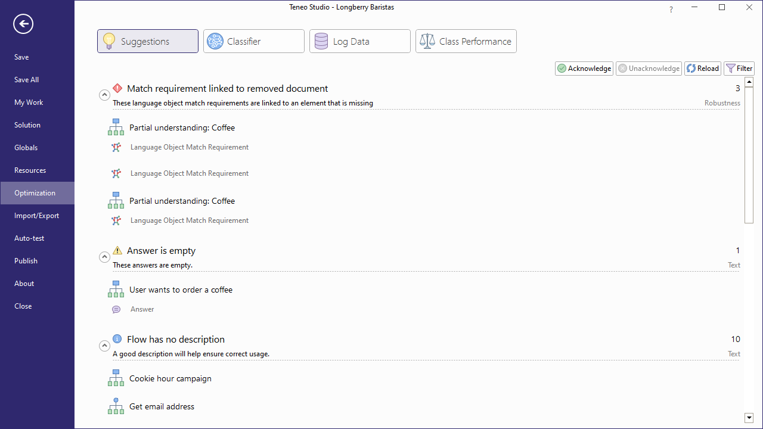
Task: Open Globals in the sidebar
Action: click(37, 148)
